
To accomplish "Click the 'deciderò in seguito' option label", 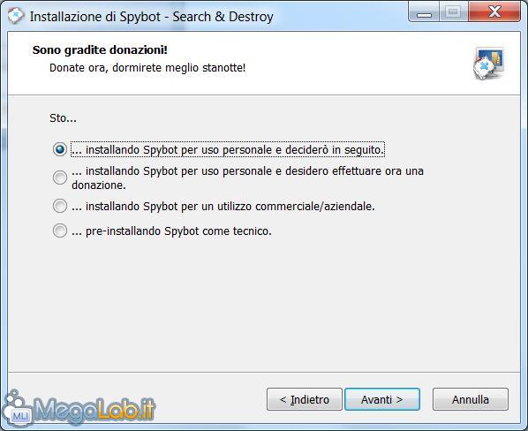I will 228,149.
